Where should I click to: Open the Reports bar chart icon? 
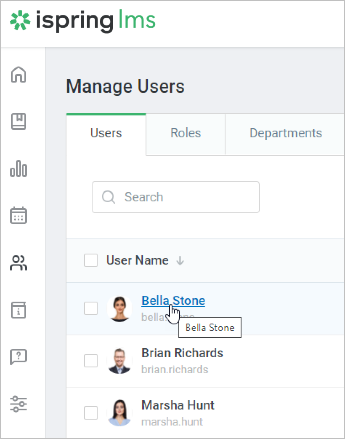coord(19,169)
